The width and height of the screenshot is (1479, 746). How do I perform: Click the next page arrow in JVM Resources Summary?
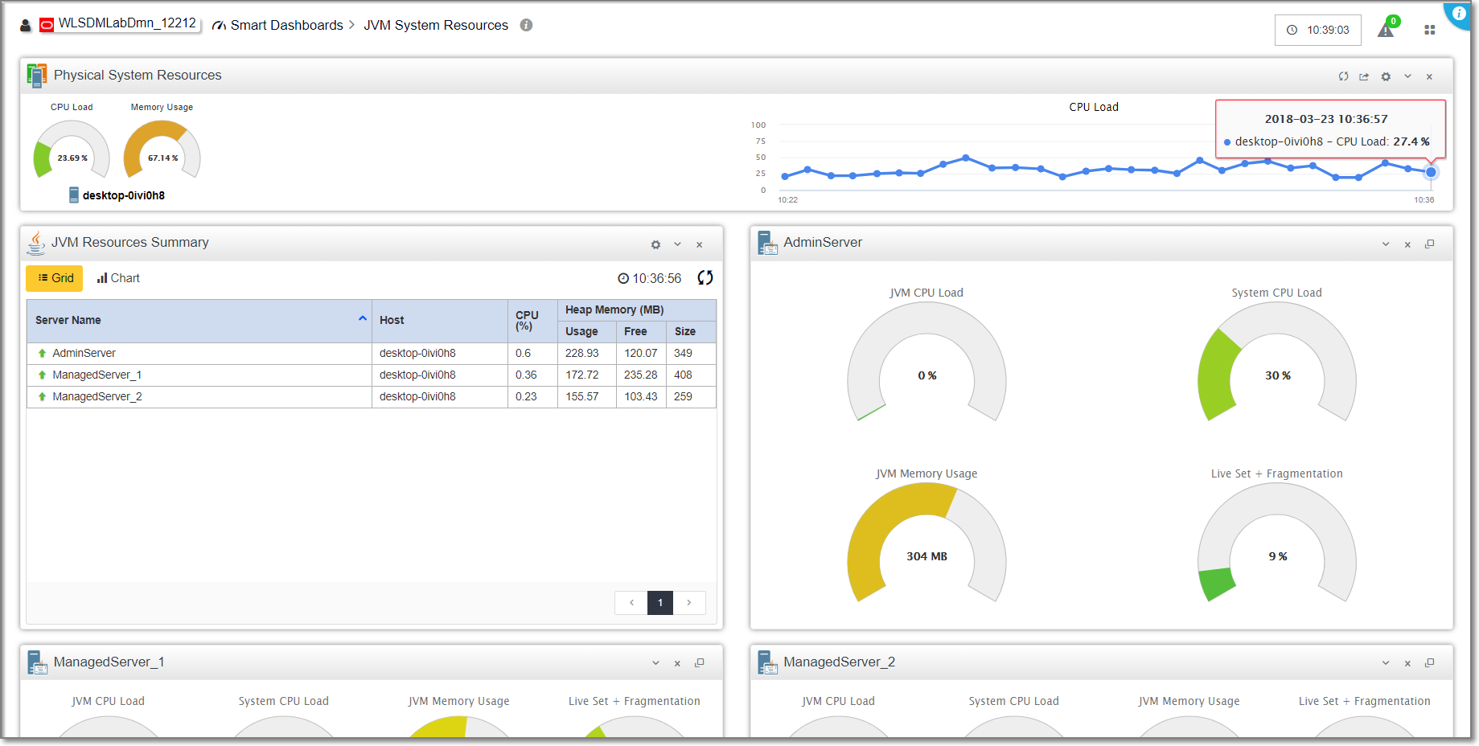[689, 602]
